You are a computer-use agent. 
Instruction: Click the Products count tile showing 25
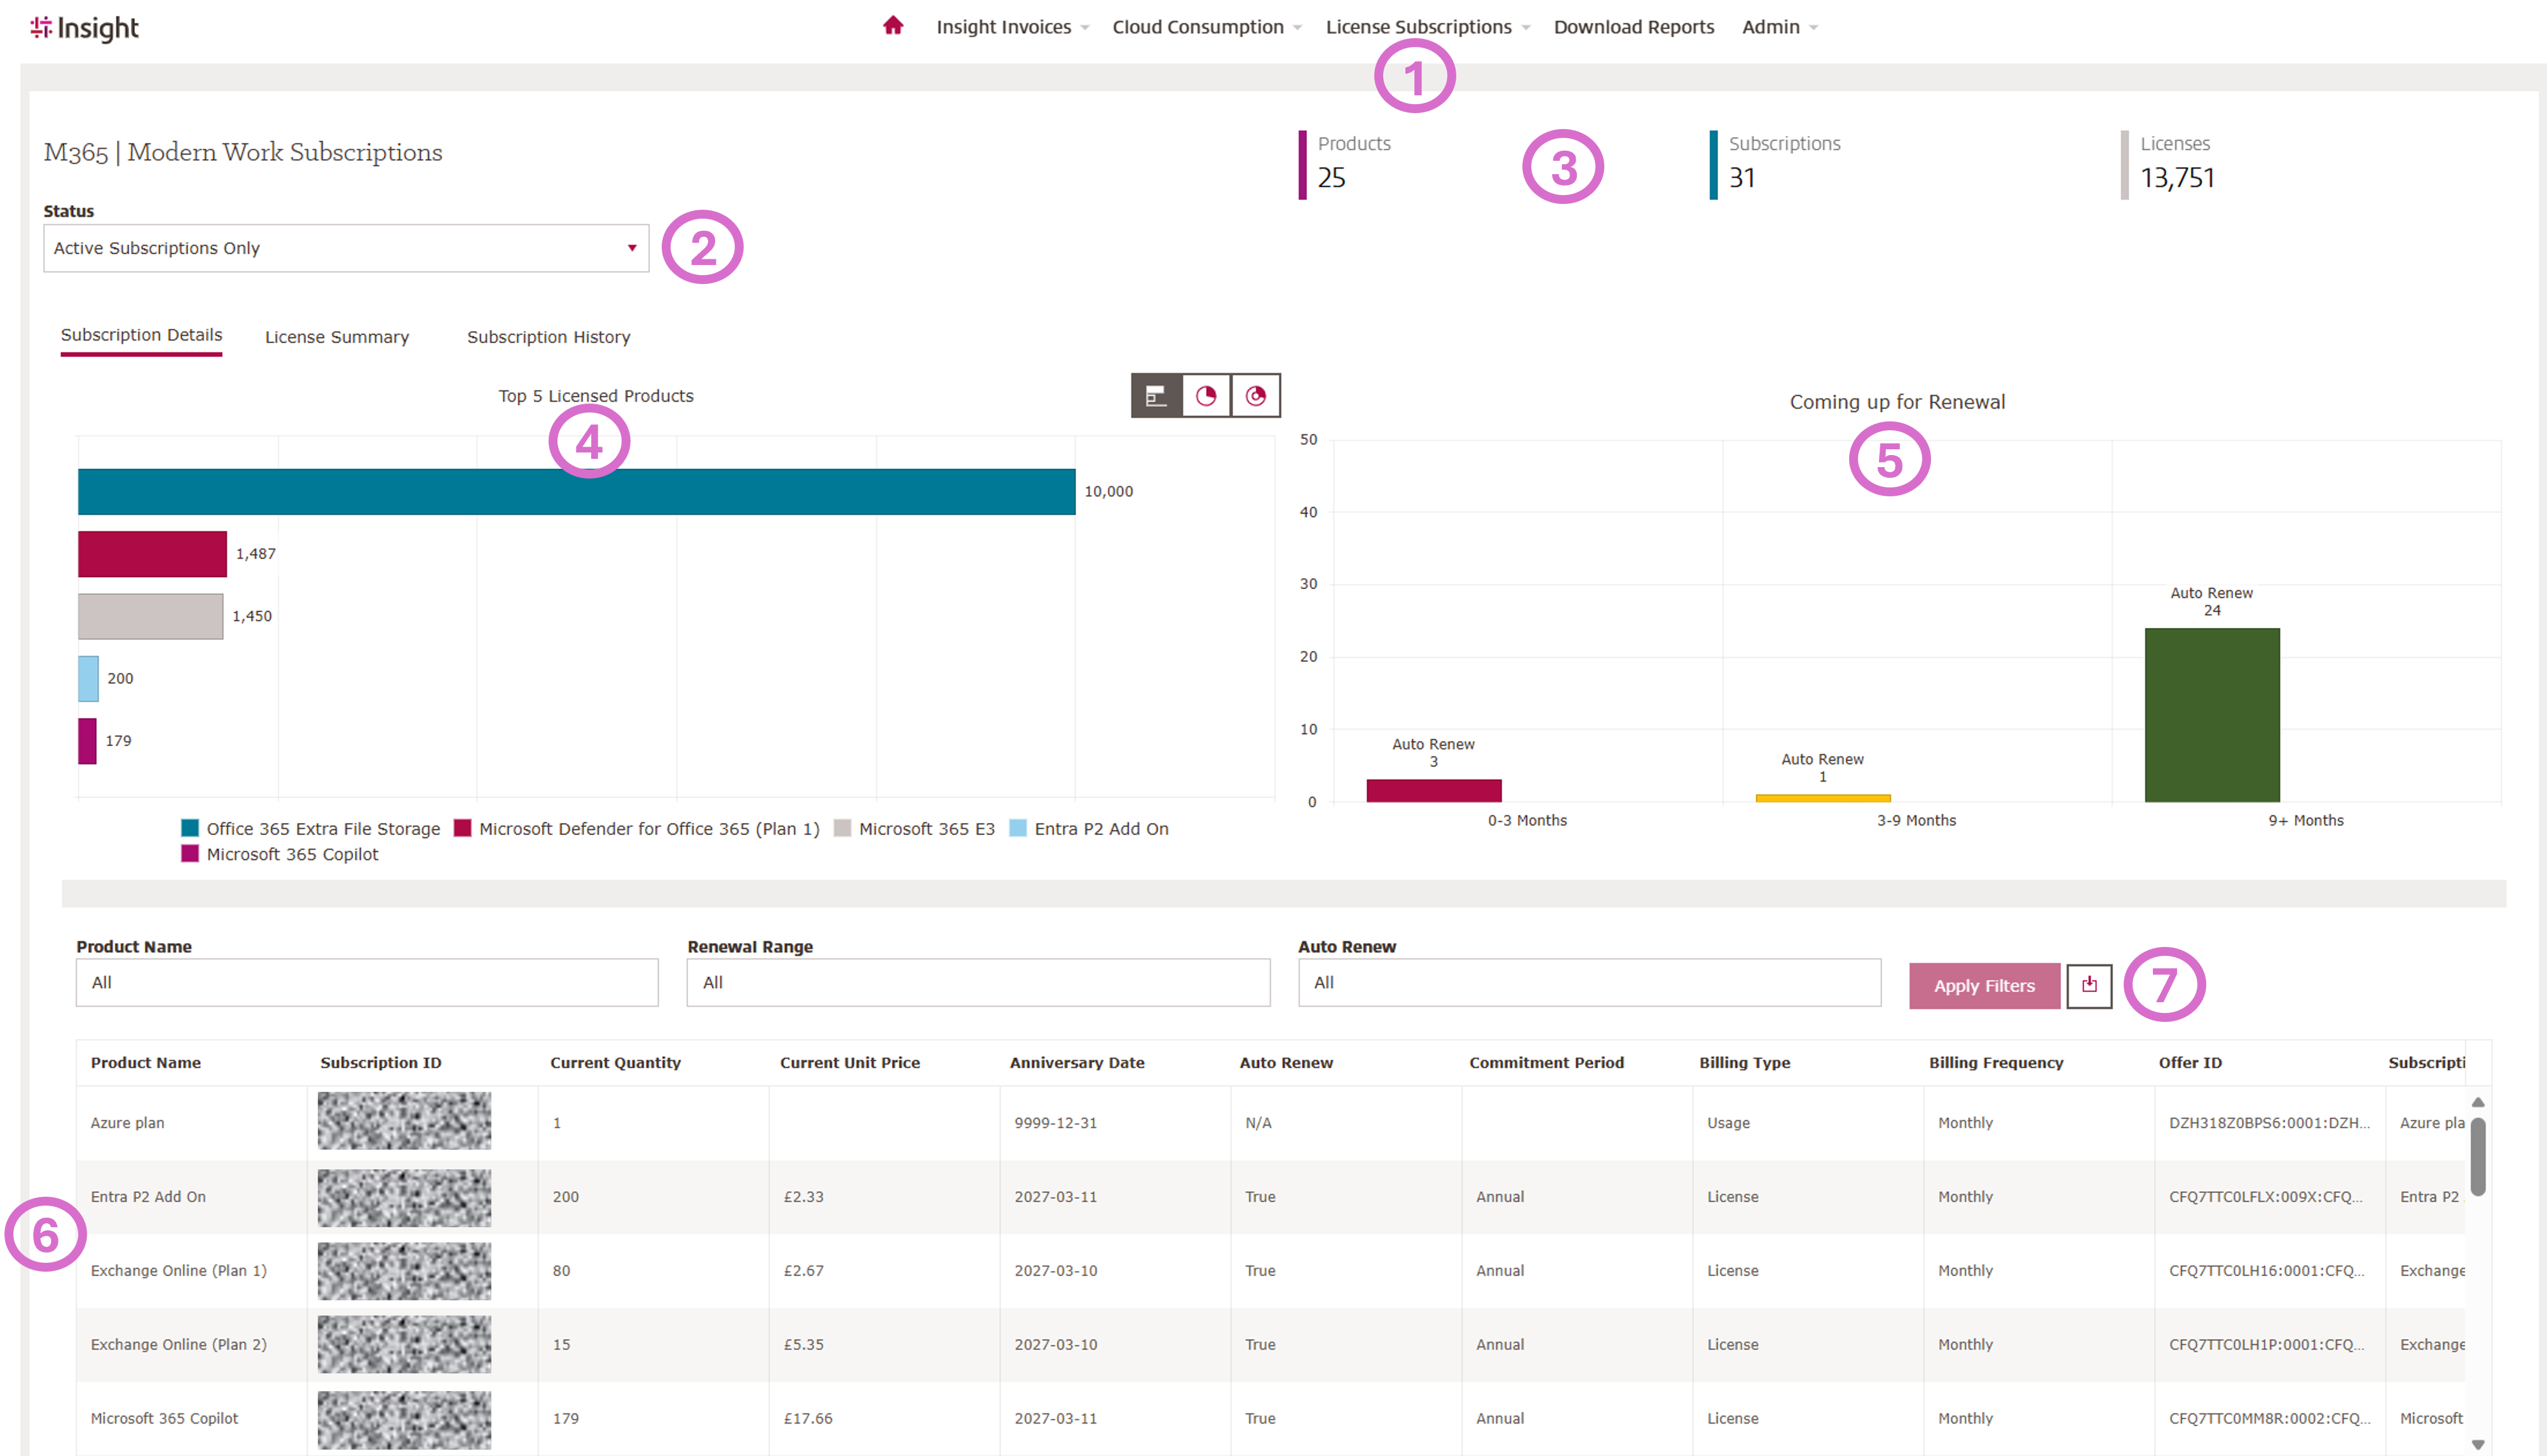pos(1346,164)
